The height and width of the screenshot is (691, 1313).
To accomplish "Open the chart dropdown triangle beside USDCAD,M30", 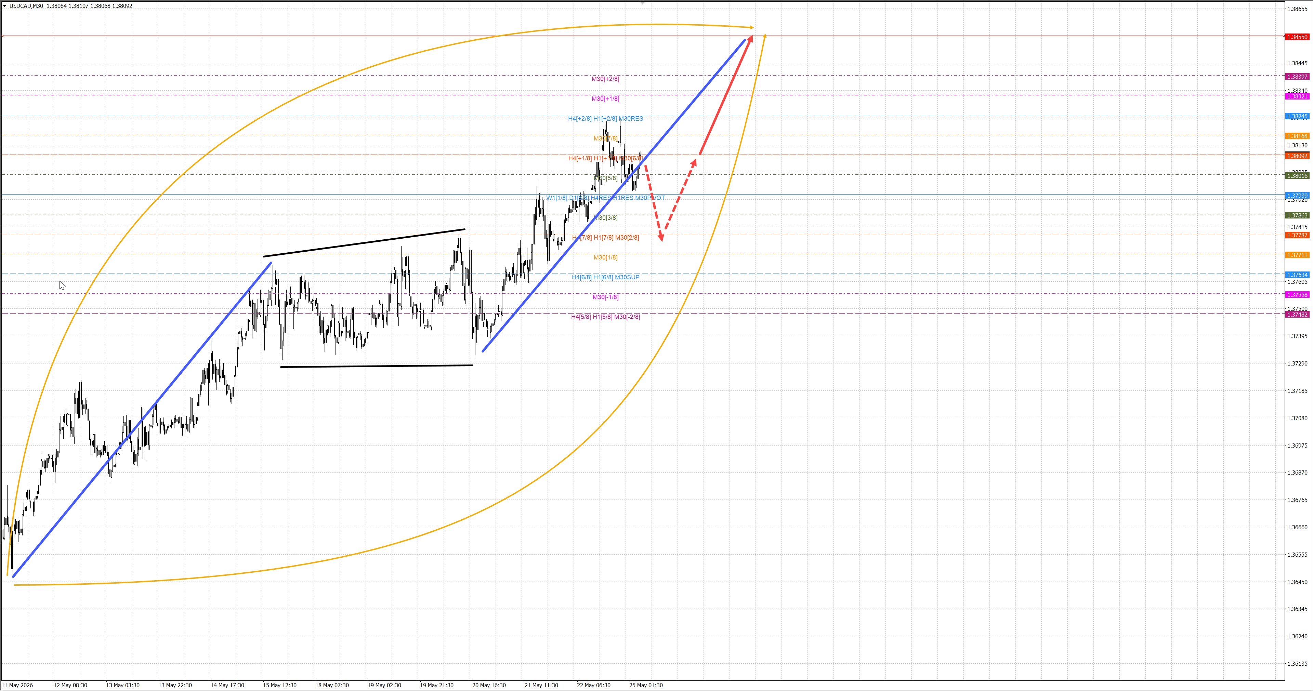I will pyautogui.click(x=4, y=5).
